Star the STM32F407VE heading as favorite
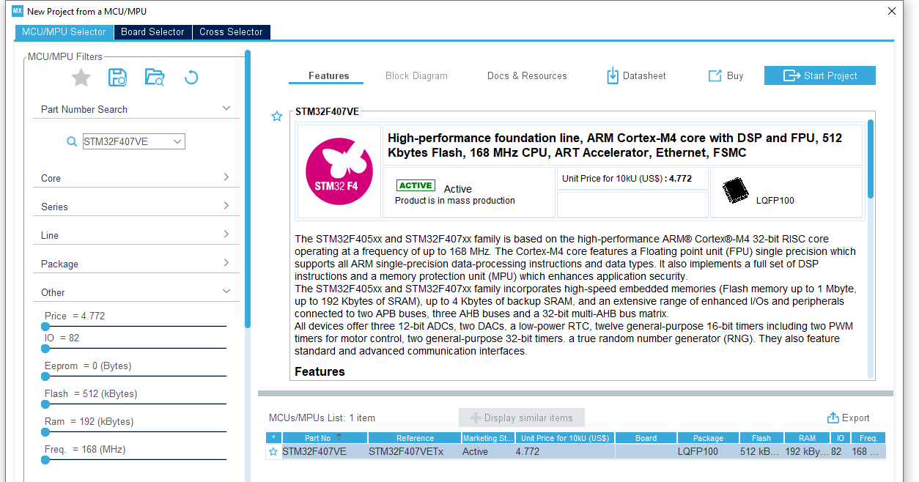The width and height of the screenshot is (919, 482). pos(276,116)
